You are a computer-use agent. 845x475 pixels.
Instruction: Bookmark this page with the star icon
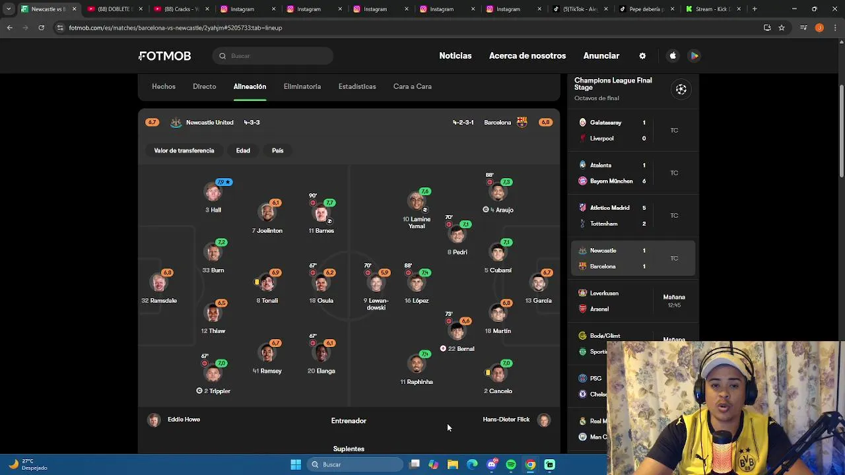coord(782,28)
